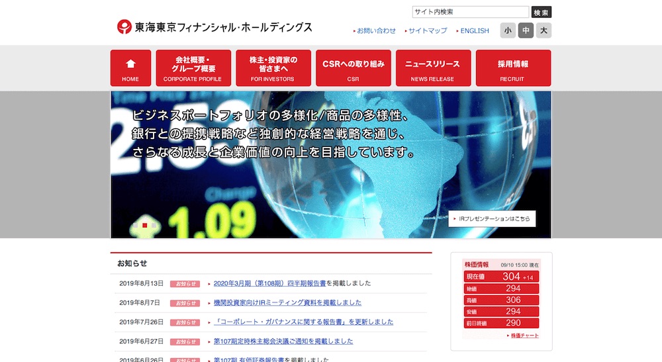
Task: Open the サイトマップ link
Action: coord(428,31)
